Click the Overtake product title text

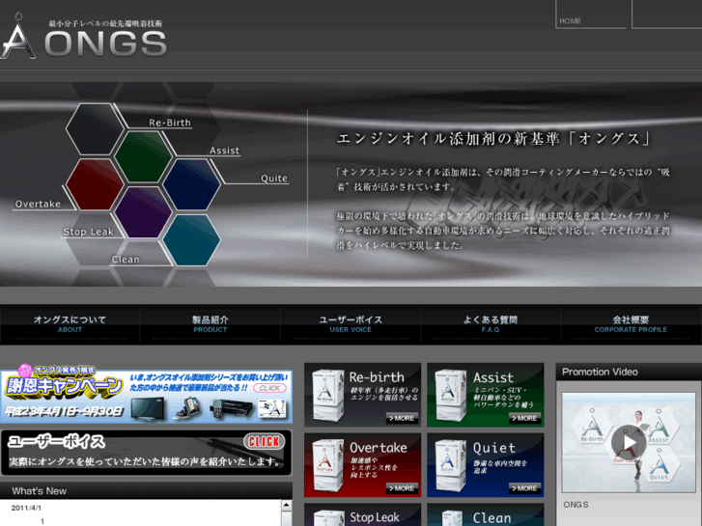[x=379, y=448]
